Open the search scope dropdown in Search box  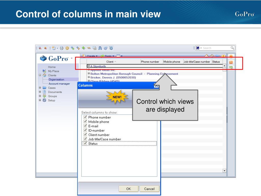click(201, 48)
